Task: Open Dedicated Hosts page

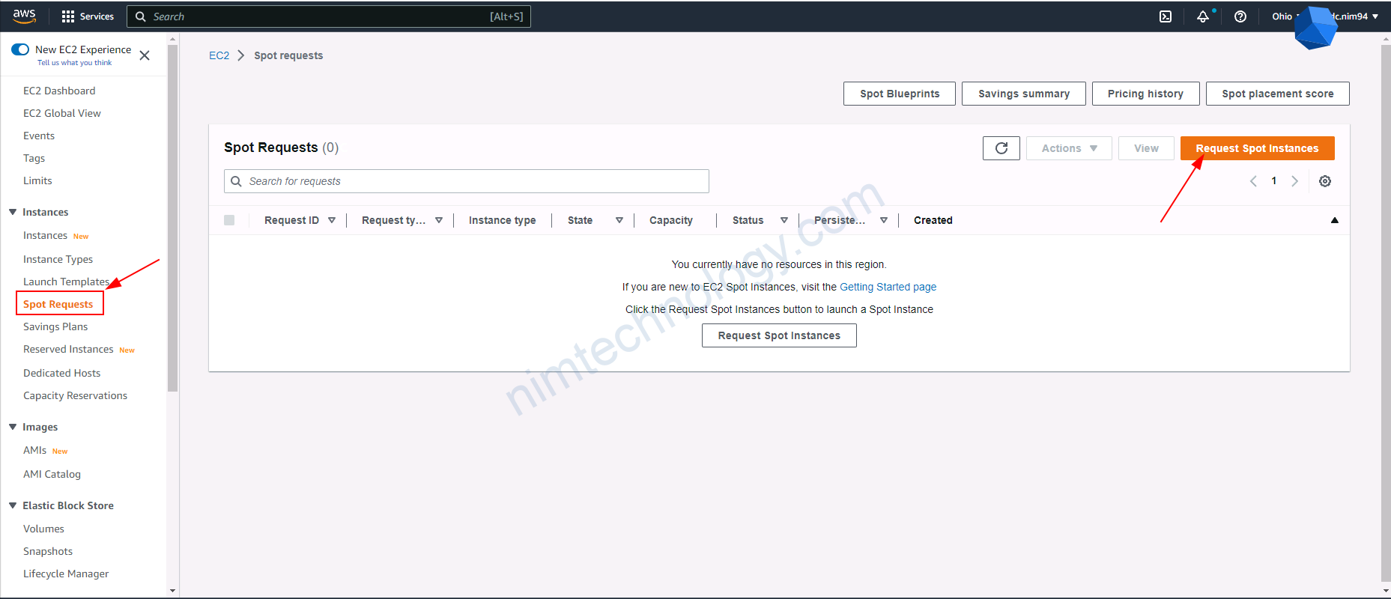Action: click(61, 373)
